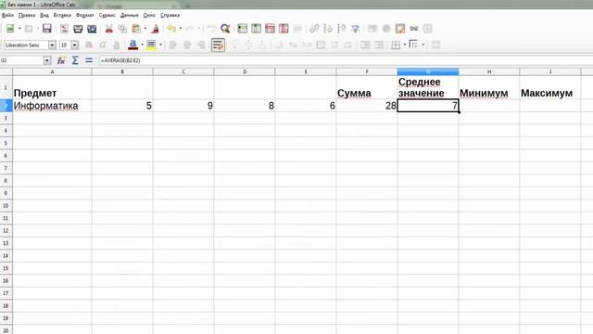
Task: Open Name Box dropdown arrow
Action: tap(47, 60)
